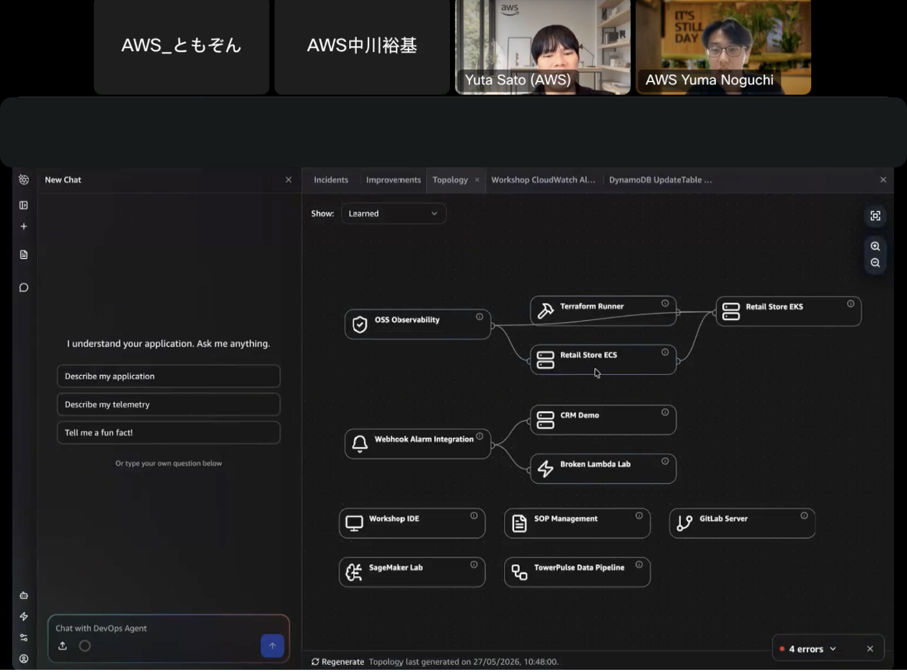Image resolution: width=907 pixels, height=672 pixels.
Task: Zoom out the topology canvas
Action: (875, 263)
